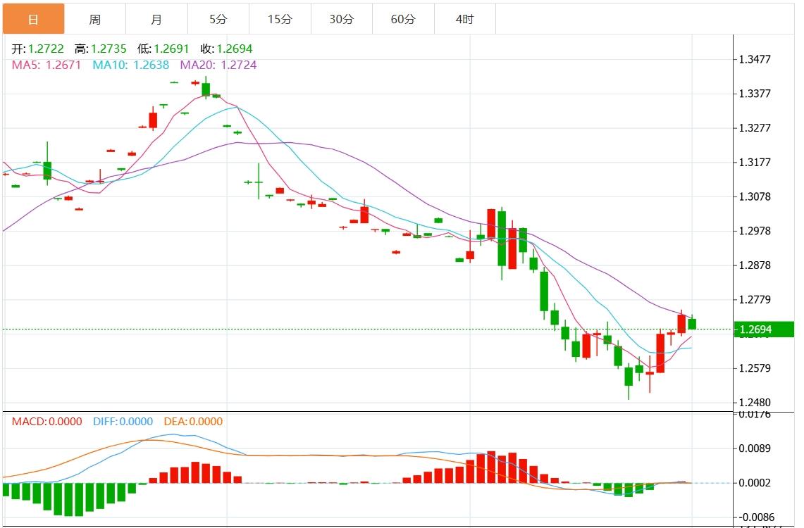Click the DEA indicator label
804x528 pixels.
[x=193, y=422]
